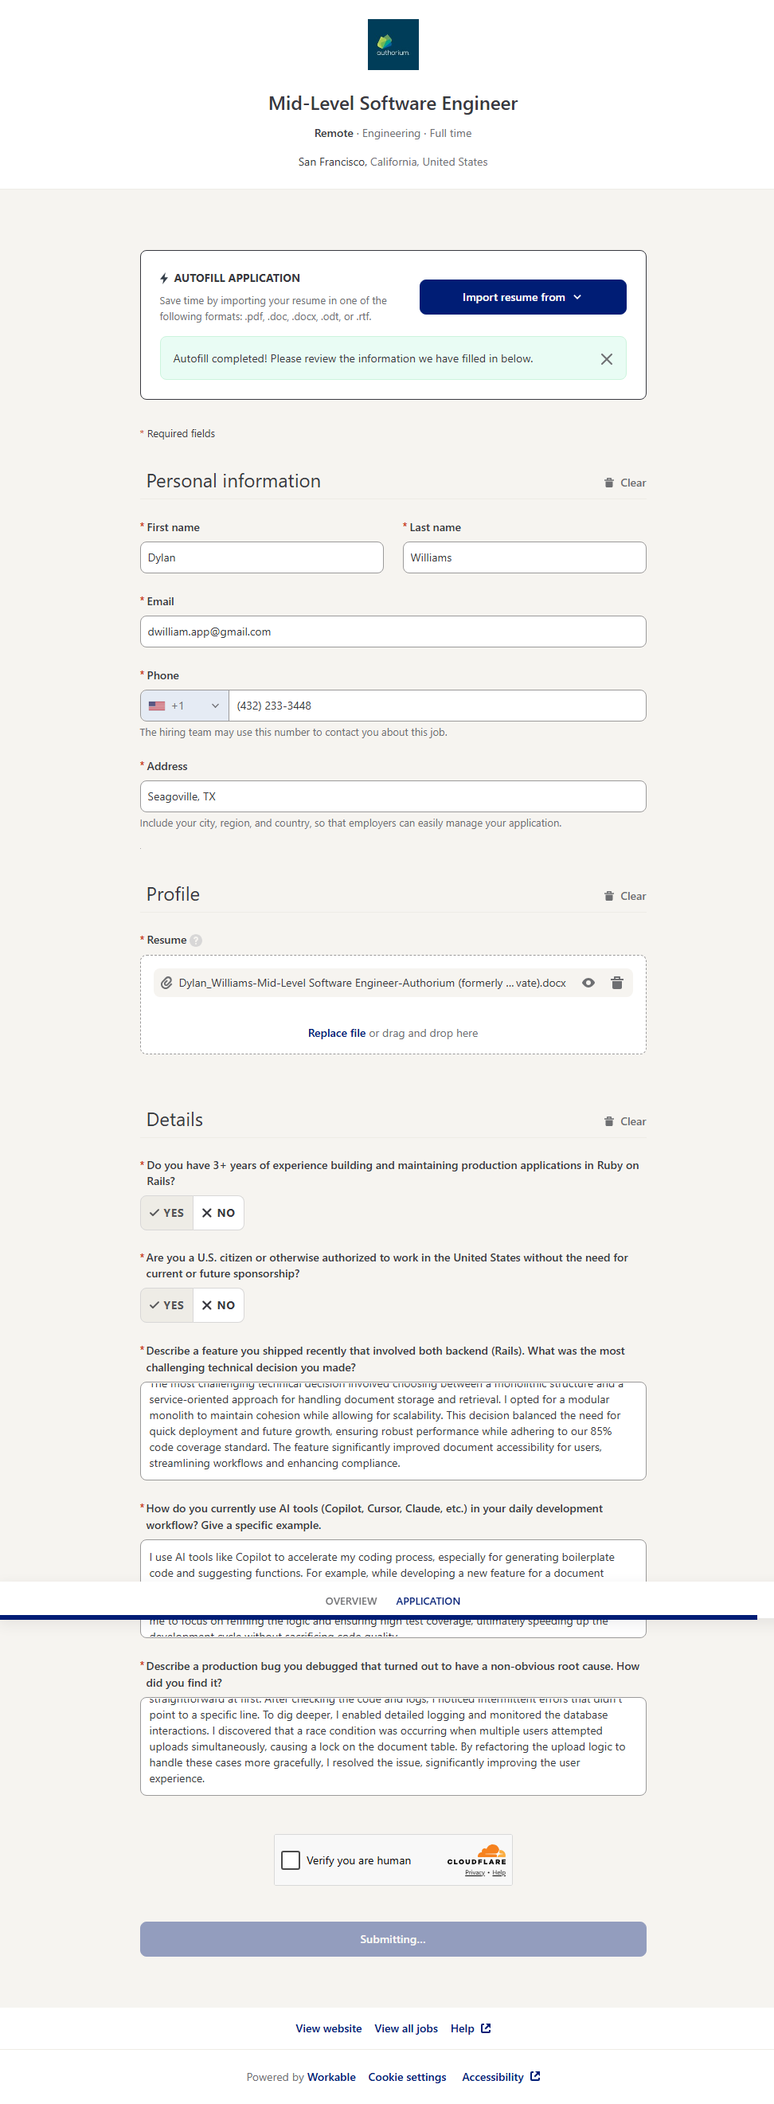Click the resume help question mark icon
The image size is (774, 2104).
point(196,940)
